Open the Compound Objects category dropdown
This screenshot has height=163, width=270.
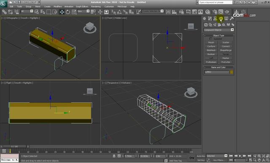(219, 30)
